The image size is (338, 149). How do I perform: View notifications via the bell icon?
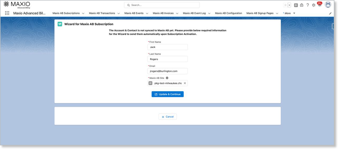pyautogui.click(x=319, y=5)
